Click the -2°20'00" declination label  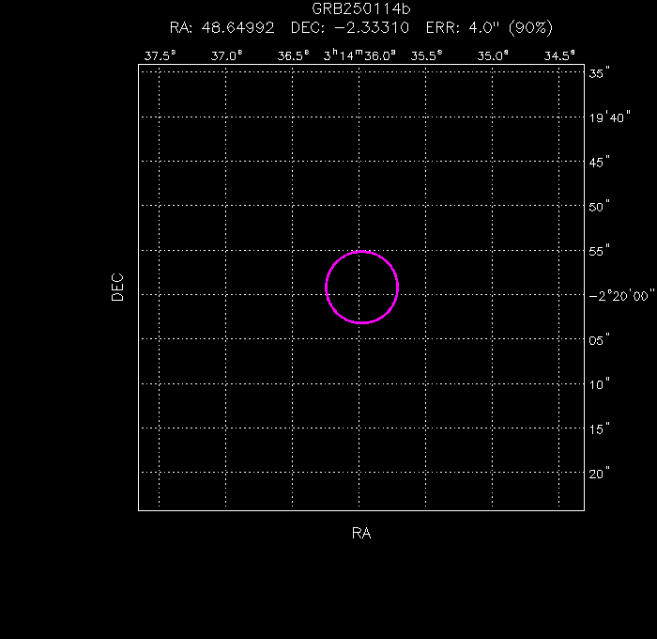[621, 295]
